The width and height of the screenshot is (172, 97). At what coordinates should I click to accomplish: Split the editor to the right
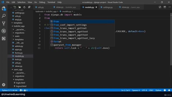coord(165,7)
